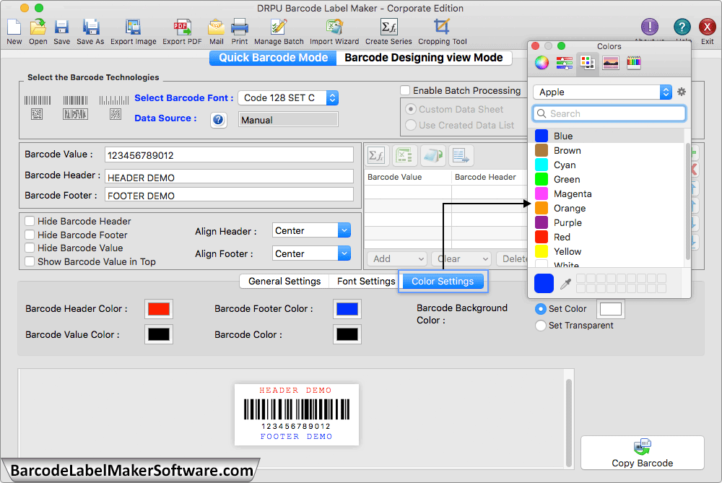722x483 pixels.
Task: Click the Barcode Footer Color blue swatch
Action: (347, 308)
